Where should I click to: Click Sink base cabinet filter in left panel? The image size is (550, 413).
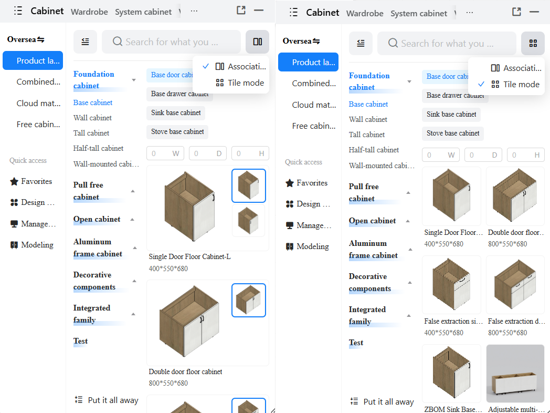[176, 113]
